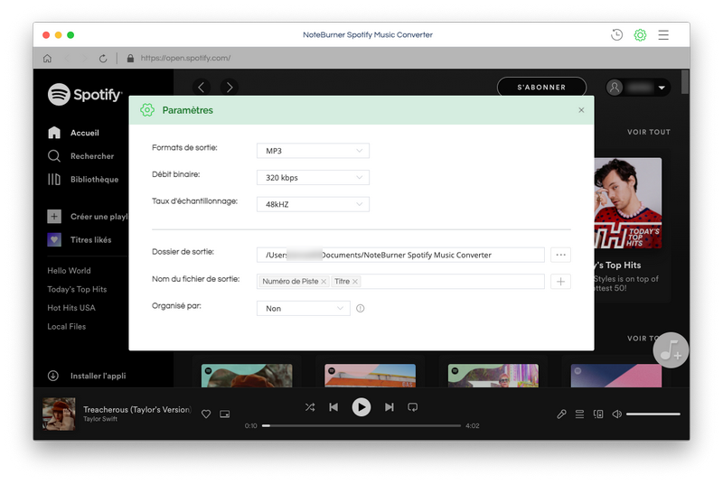Browse output folder with three-dots button
723x484 pixels.
click(560, 255)
